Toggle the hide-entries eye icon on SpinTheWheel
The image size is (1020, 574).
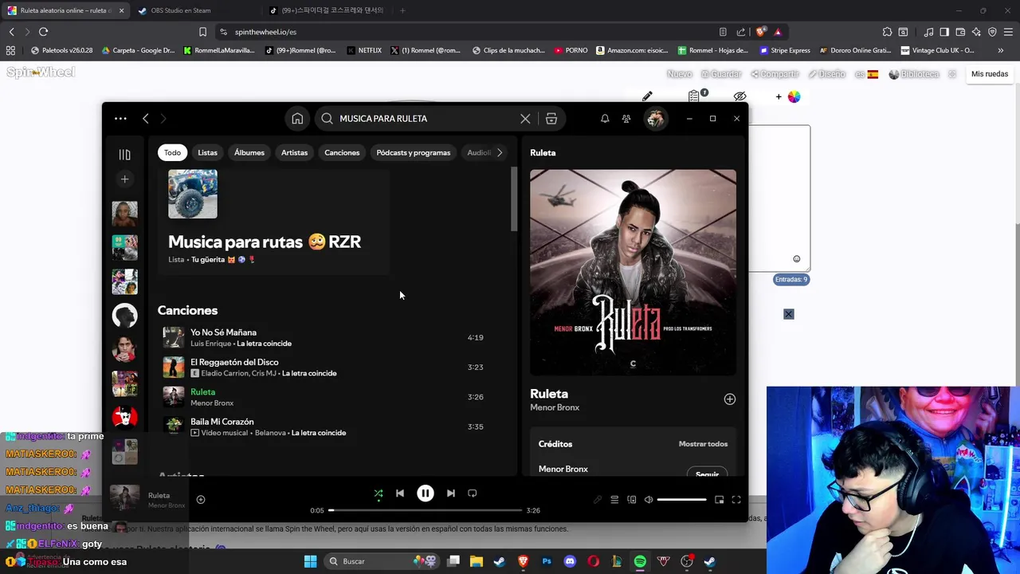(x=740, y=96)
